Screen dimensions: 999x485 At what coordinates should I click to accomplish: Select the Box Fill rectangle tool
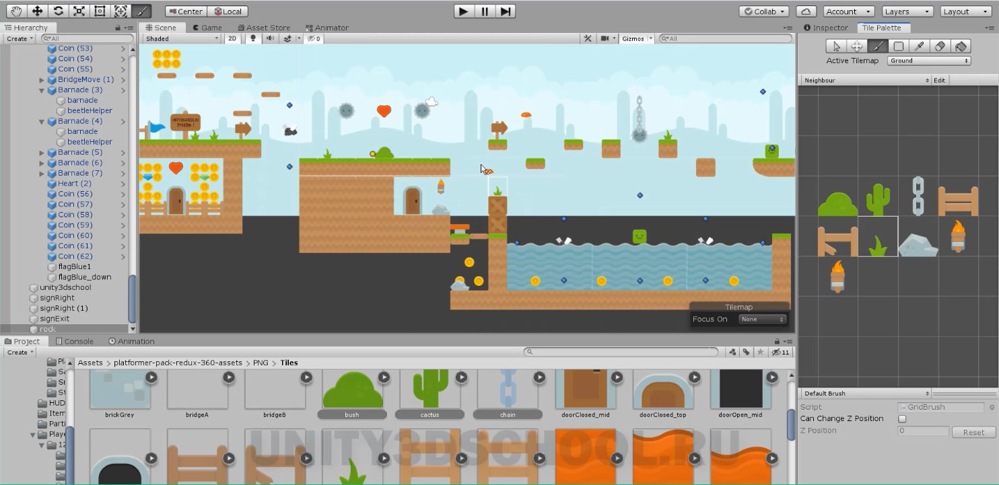point(898,46)
